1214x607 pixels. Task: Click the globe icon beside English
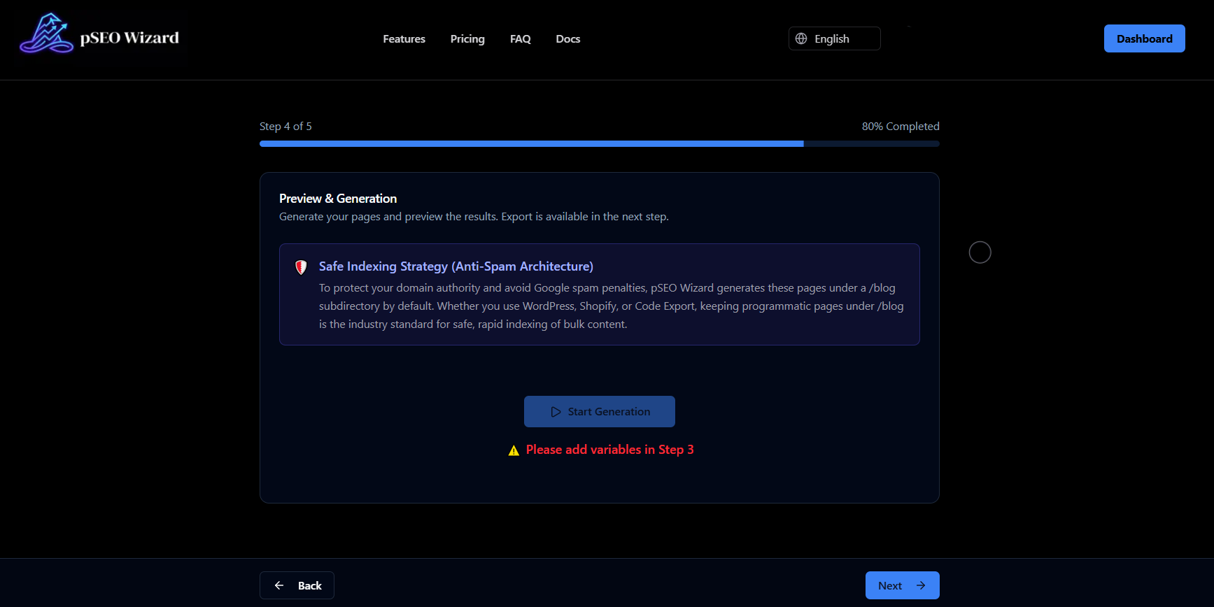coord(801,39)
